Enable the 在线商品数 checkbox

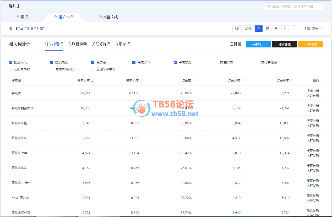pos(10,69)
